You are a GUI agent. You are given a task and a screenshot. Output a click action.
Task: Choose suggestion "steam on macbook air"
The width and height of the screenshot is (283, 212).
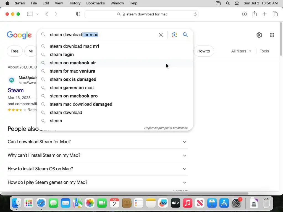(x=115, y=63)
